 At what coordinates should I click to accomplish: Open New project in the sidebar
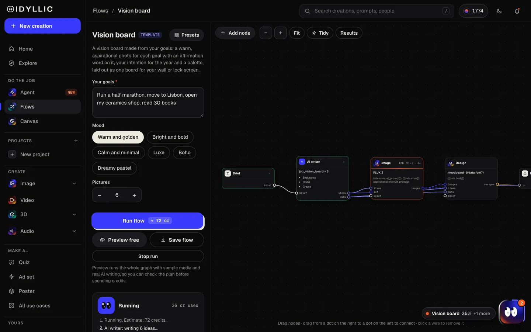point(42,154)
